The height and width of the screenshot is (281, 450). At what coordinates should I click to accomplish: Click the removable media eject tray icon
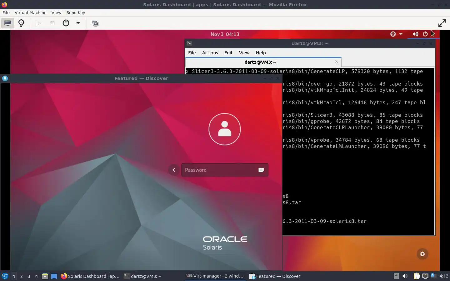(x=396, y=276)
